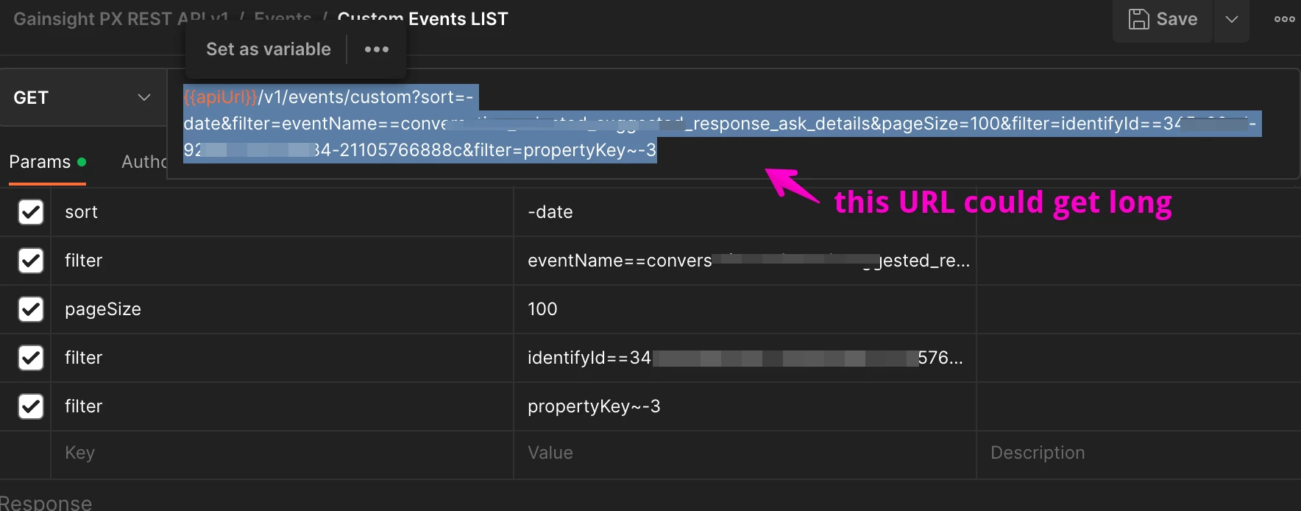Uncheck the eventName filter checkbox

[x=31, y=261]
